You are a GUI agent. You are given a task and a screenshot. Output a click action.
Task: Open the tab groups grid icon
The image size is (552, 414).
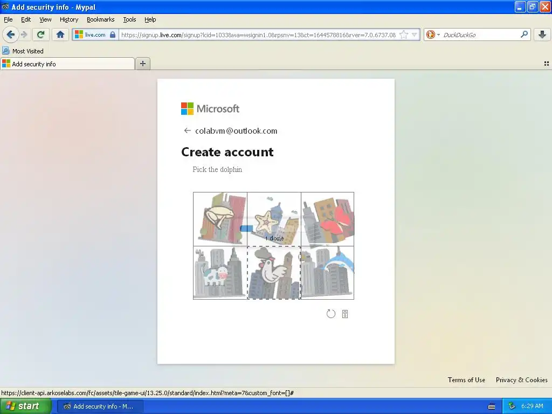(x=547, y=64)
